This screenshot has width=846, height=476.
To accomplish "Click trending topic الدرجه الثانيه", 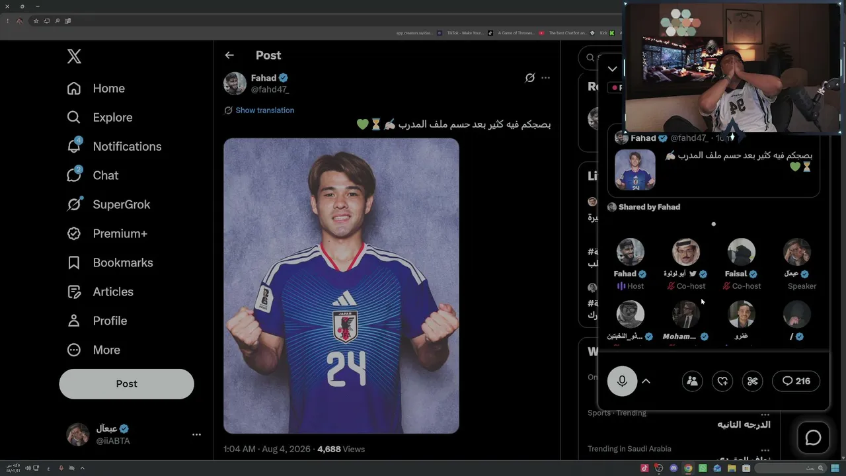I will pyautogui.click(x=744, y=424).
